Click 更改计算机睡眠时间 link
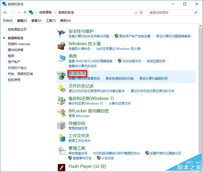Image resolution: width=203 pixels, height=172 pixels. [x=153, y=78]
